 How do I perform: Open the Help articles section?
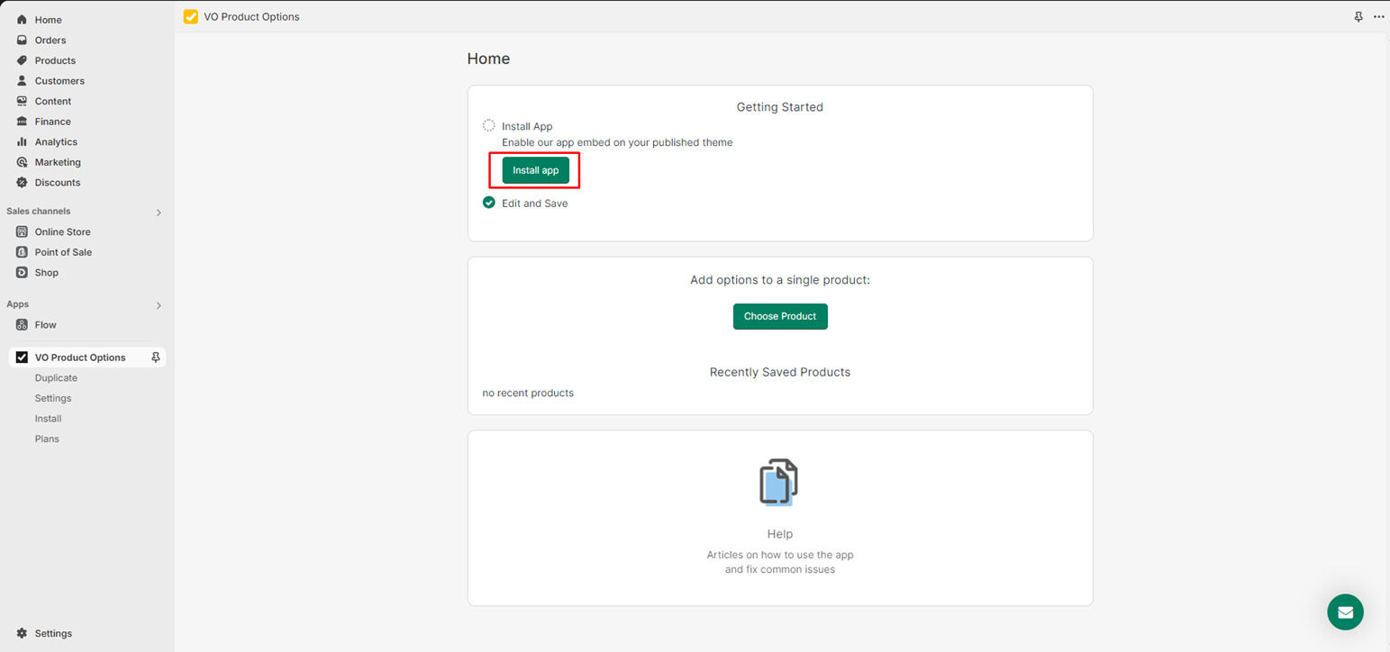(x=779, y=533)
